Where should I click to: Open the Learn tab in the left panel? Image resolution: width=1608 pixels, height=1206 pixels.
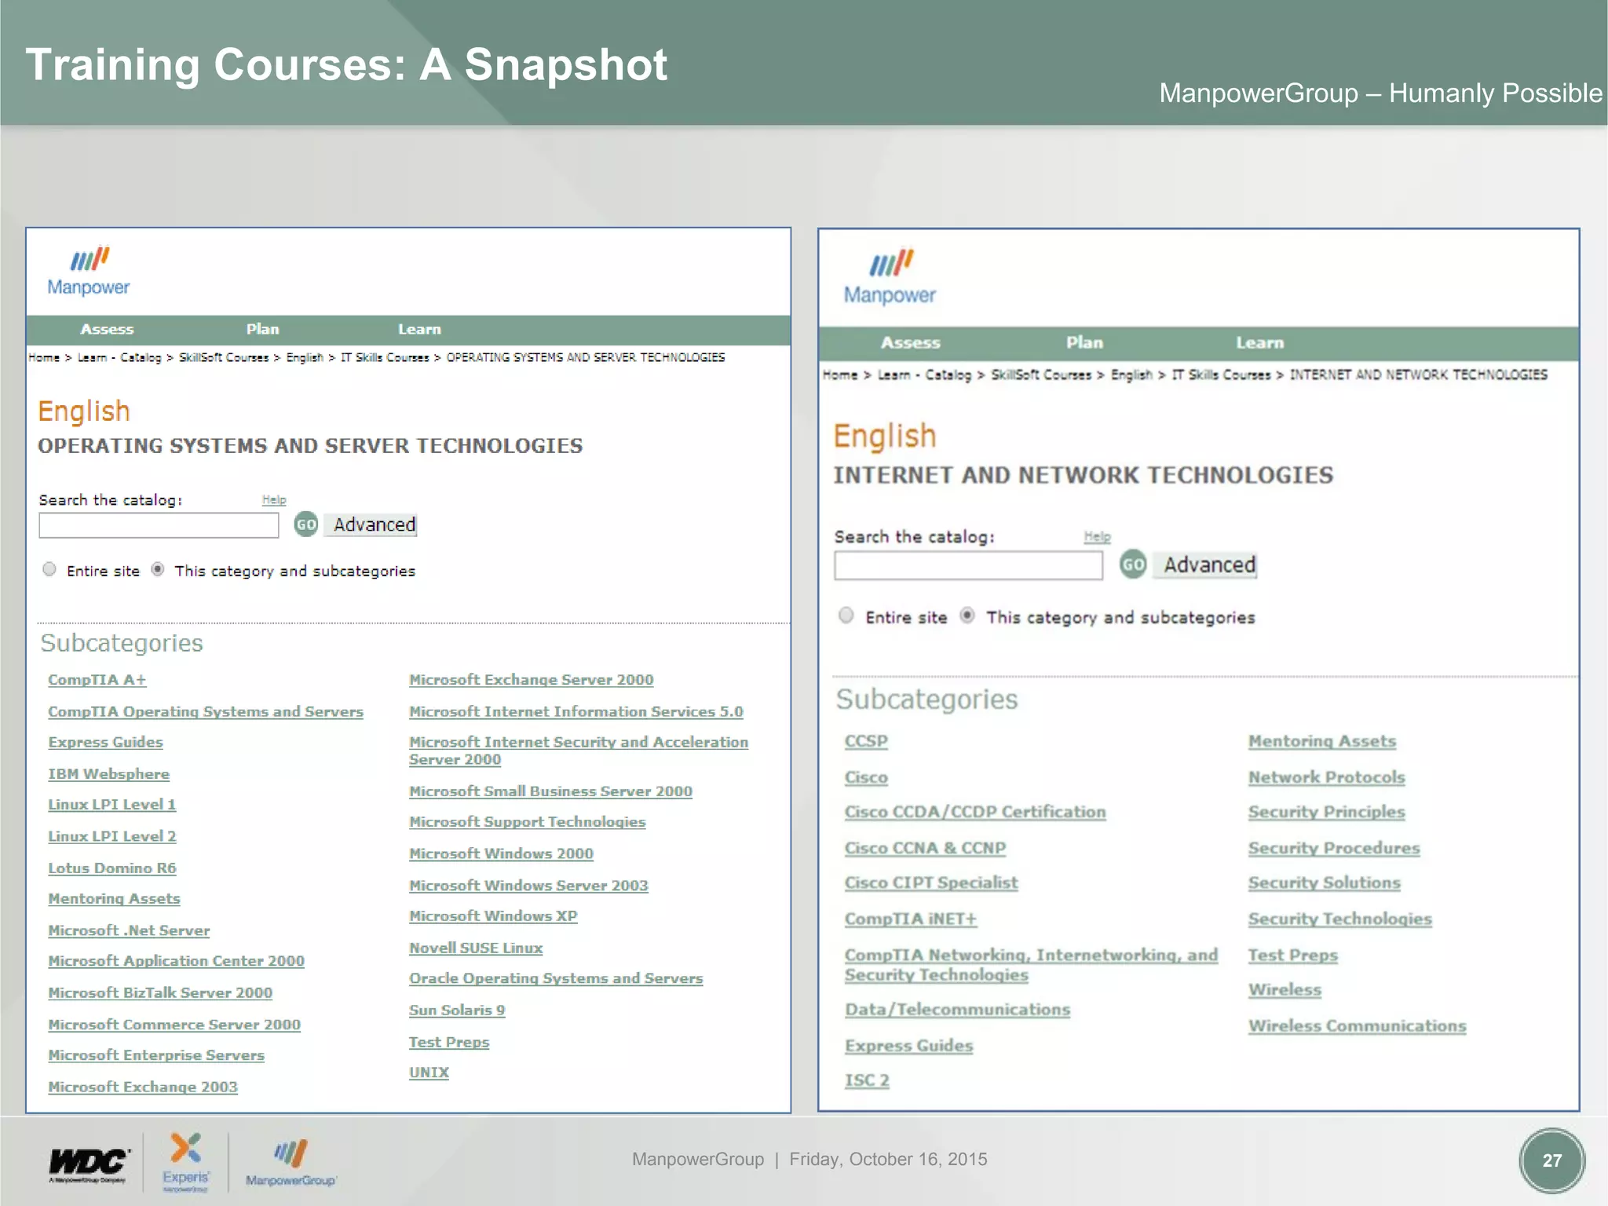(419, 330)
